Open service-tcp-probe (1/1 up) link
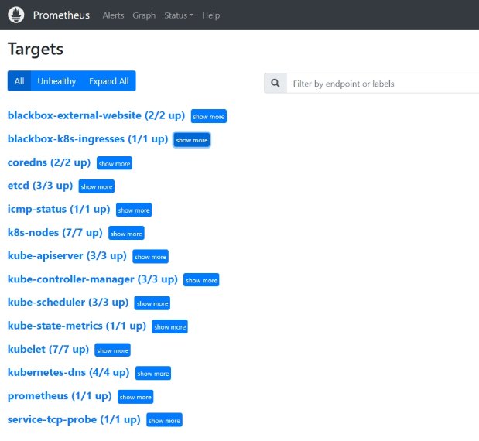479x441 pixels. [74, 419]
